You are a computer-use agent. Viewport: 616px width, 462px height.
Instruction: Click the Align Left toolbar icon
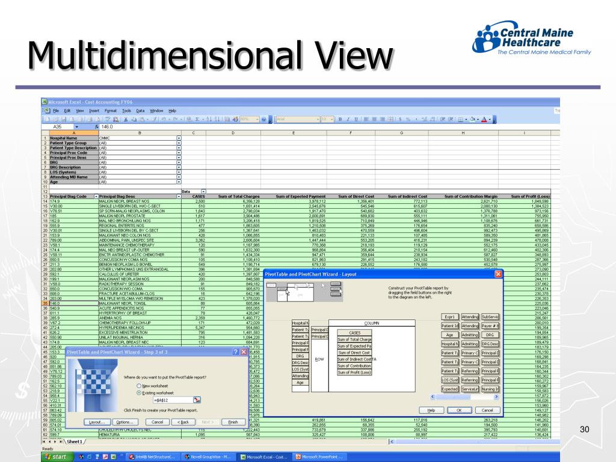(366, 119)
